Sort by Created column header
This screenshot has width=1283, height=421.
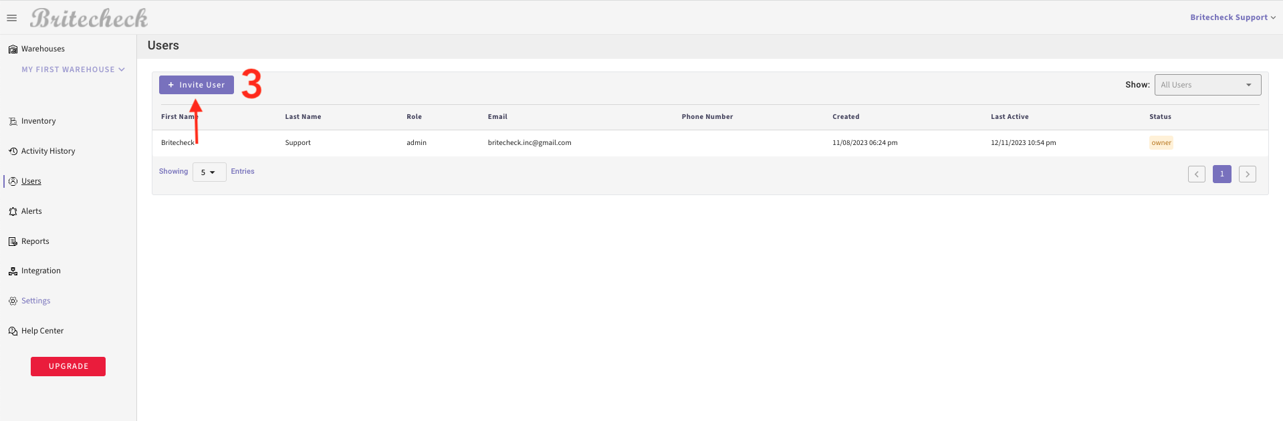point(846,116)
